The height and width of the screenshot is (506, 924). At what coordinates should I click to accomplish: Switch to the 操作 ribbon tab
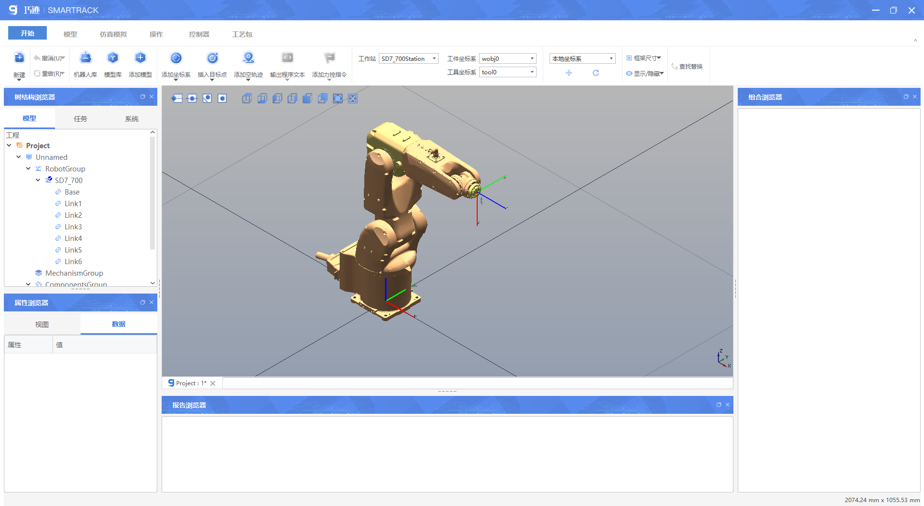156,34
